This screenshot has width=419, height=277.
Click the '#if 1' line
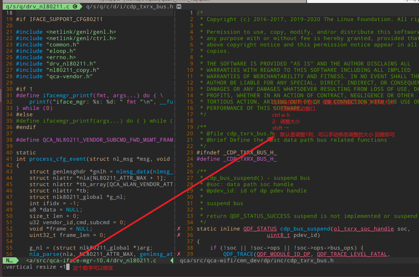point(24,89)
